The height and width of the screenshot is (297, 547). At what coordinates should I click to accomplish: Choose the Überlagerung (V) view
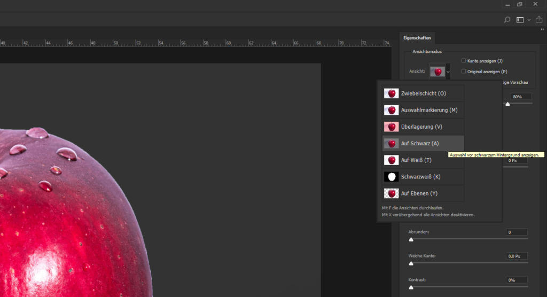click(423, 127)
